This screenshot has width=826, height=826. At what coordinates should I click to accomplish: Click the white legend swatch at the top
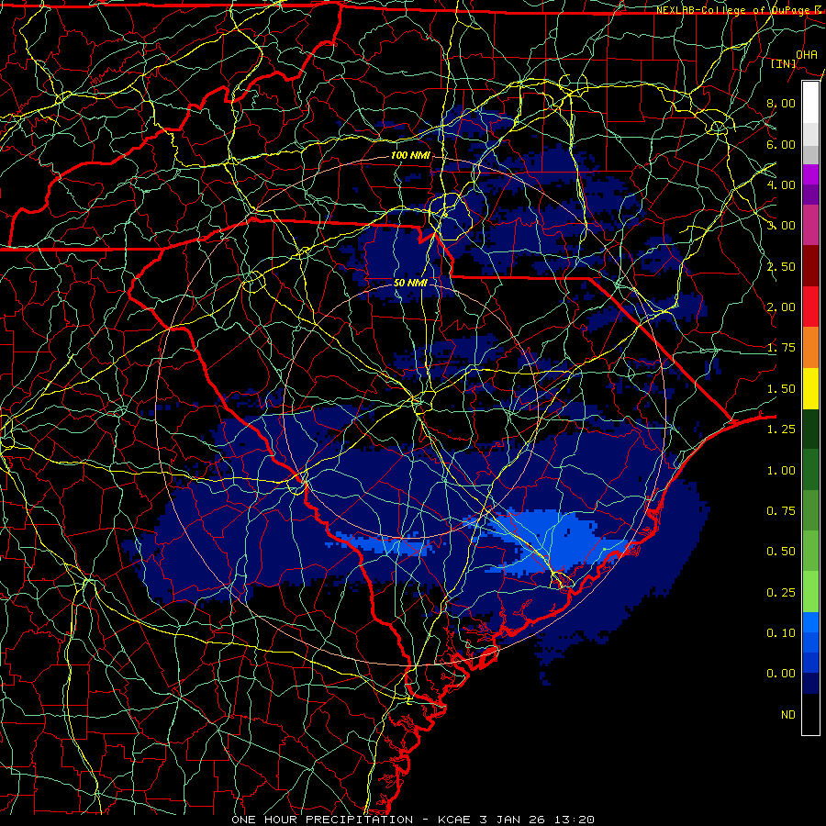pos(810,102)
